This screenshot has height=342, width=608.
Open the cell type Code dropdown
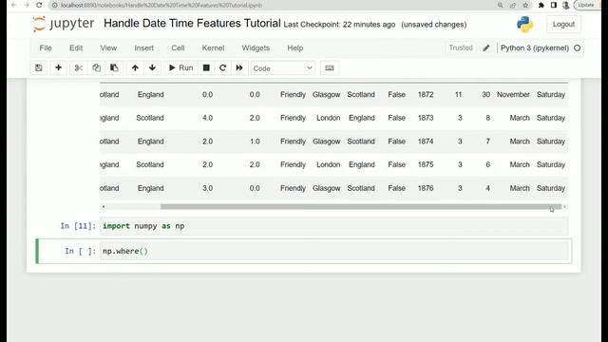283,68
